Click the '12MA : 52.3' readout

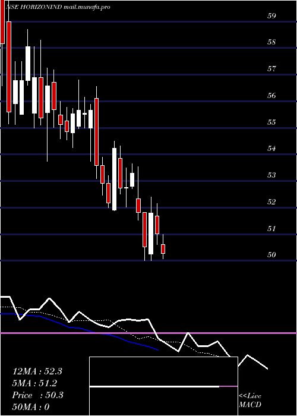click(37, 371)
